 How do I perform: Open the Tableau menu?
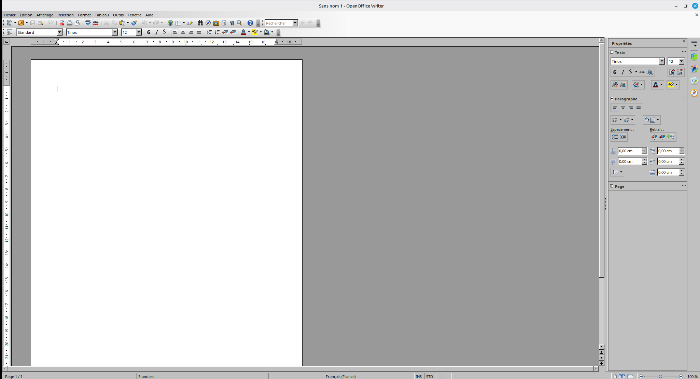click(102, 15)
